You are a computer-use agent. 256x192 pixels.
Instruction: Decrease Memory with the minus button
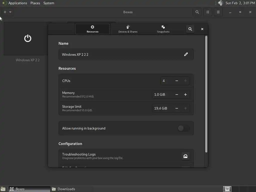pos(177,94)
